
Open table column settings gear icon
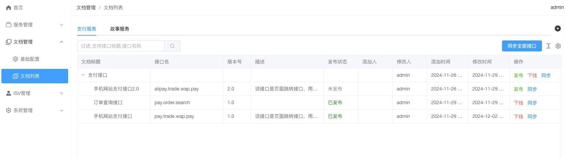(x=558, y=46)
